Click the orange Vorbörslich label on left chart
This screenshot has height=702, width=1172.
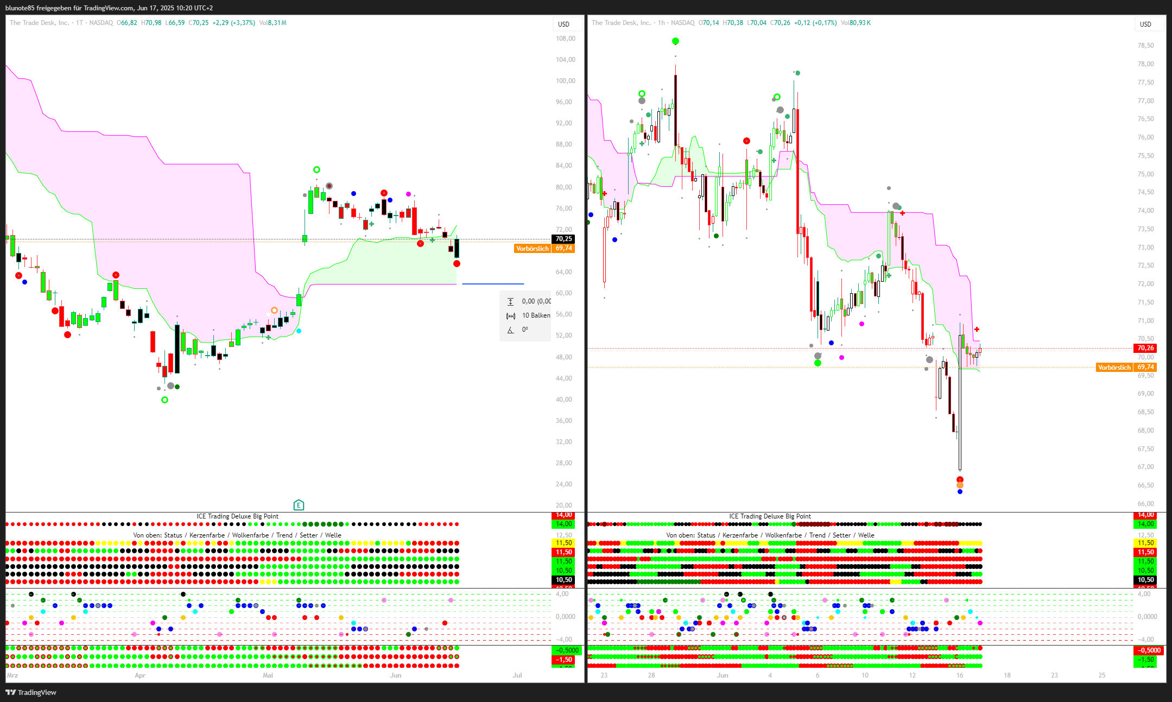click(532, 249)
